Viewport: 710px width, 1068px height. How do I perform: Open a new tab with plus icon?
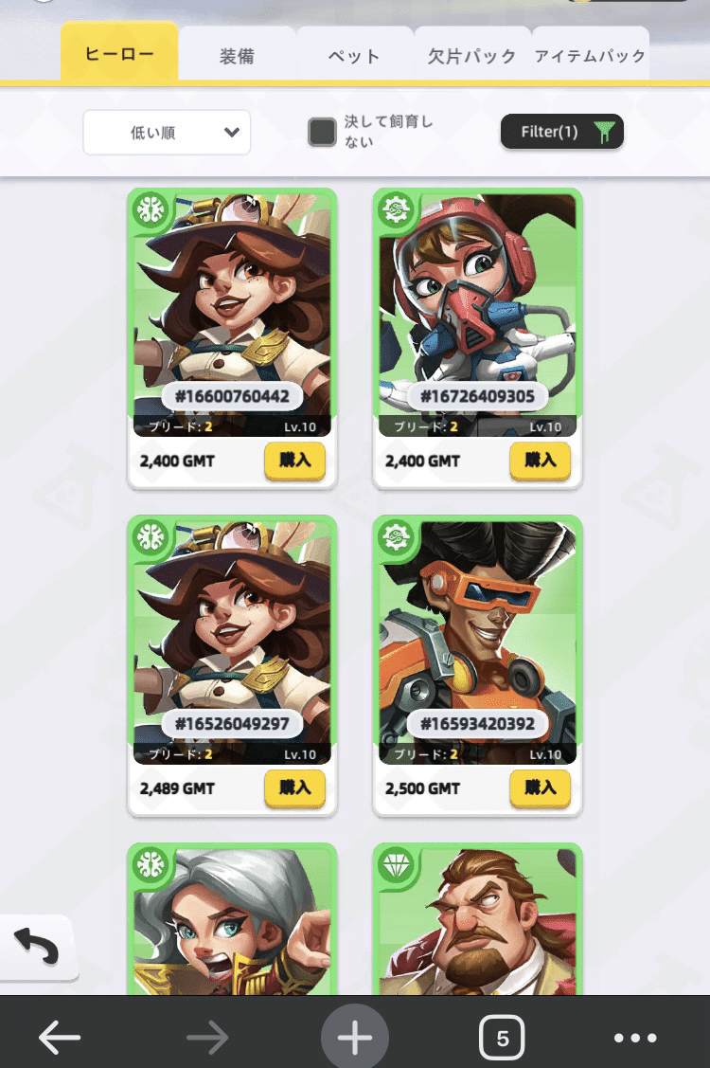[x=355, y=1038]
